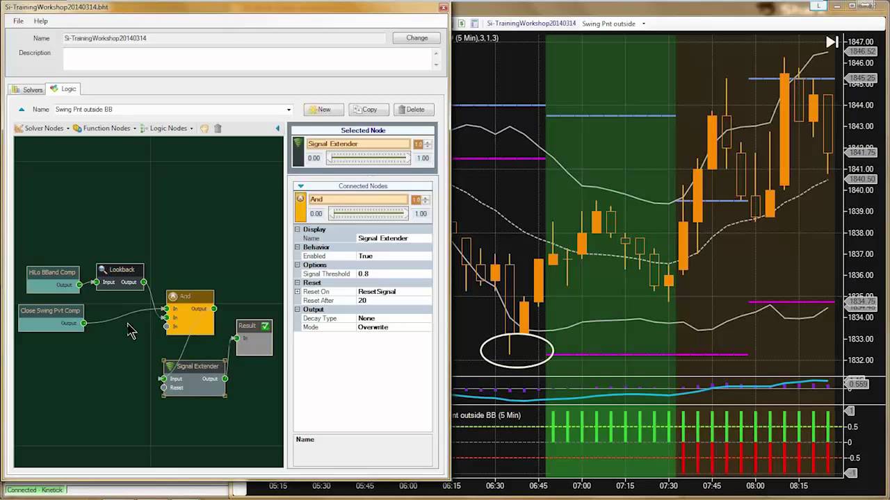890x500 pixels.
Task: Click Close Swing Pvt Comp output connector
Action: click(83, 323)
